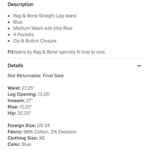150x150 pixels.
Task: Click the Clothing Size XS line
Action: pos(26,138)
